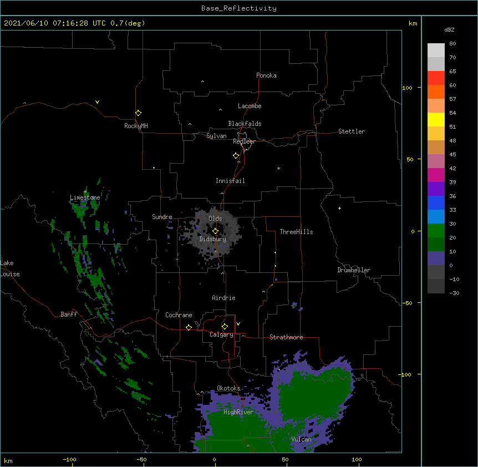
Task: Click the white asterisk marker east of Innisfail
Action: pyautogui.click(x=278, y=168)
